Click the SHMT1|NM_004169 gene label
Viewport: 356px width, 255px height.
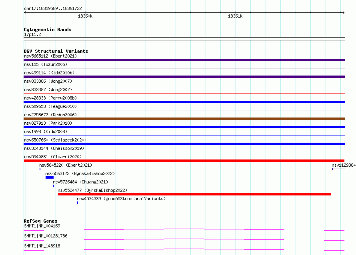pos(42,226)
